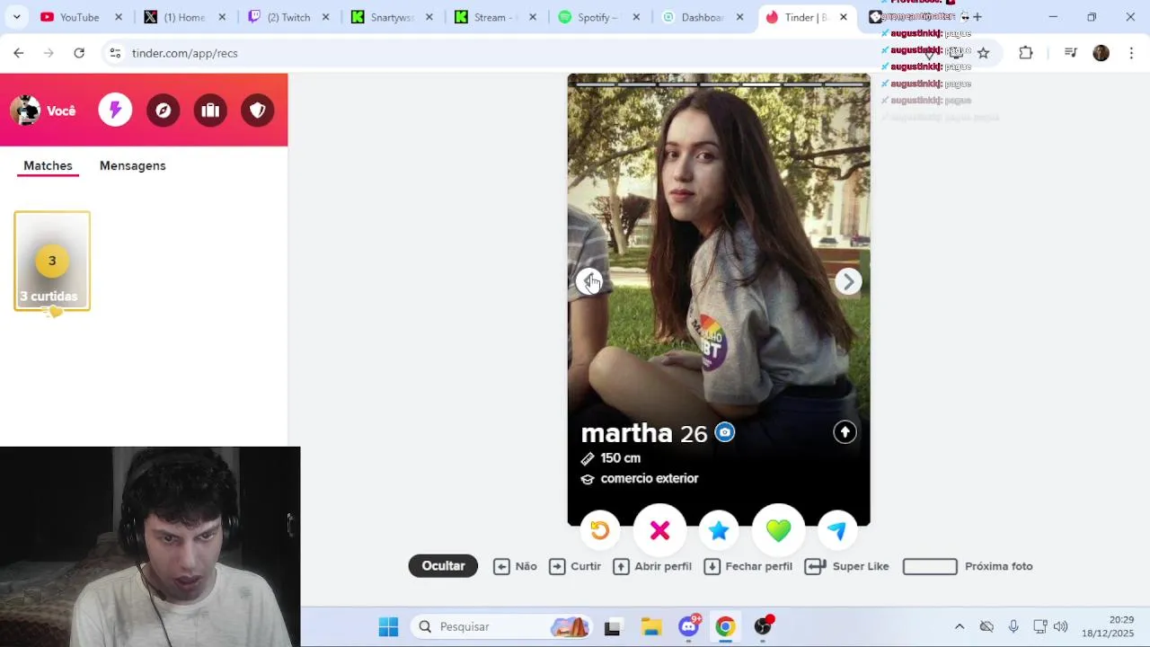
Task: Click the Abrir perfil shortcut hint
Action: 652,566
